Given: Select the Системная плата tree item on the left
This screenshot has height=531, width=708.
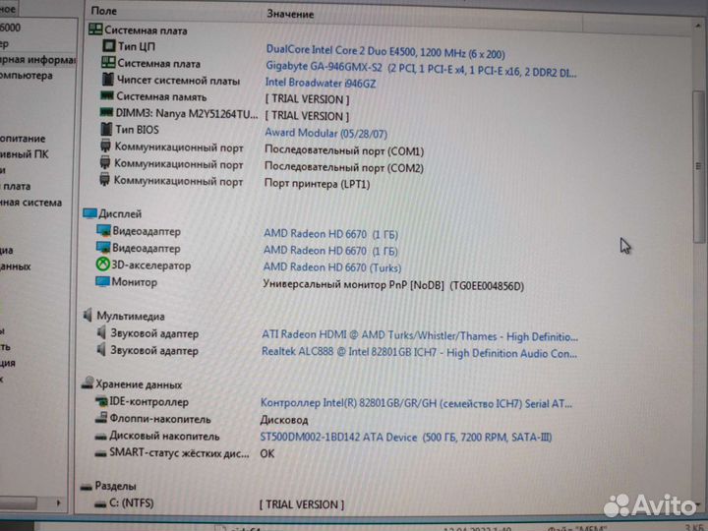Looking at the screenshot, I should coord(16,186).
